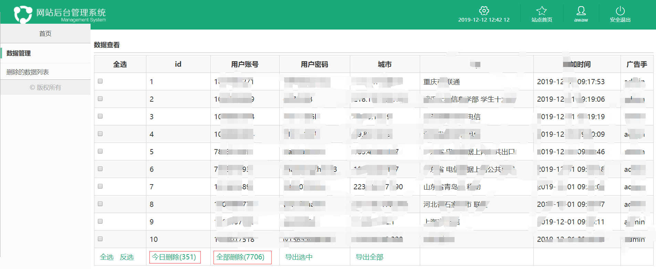Click the 导出选中 link
This screenshot has height=269, width=656.
[299, 257]
